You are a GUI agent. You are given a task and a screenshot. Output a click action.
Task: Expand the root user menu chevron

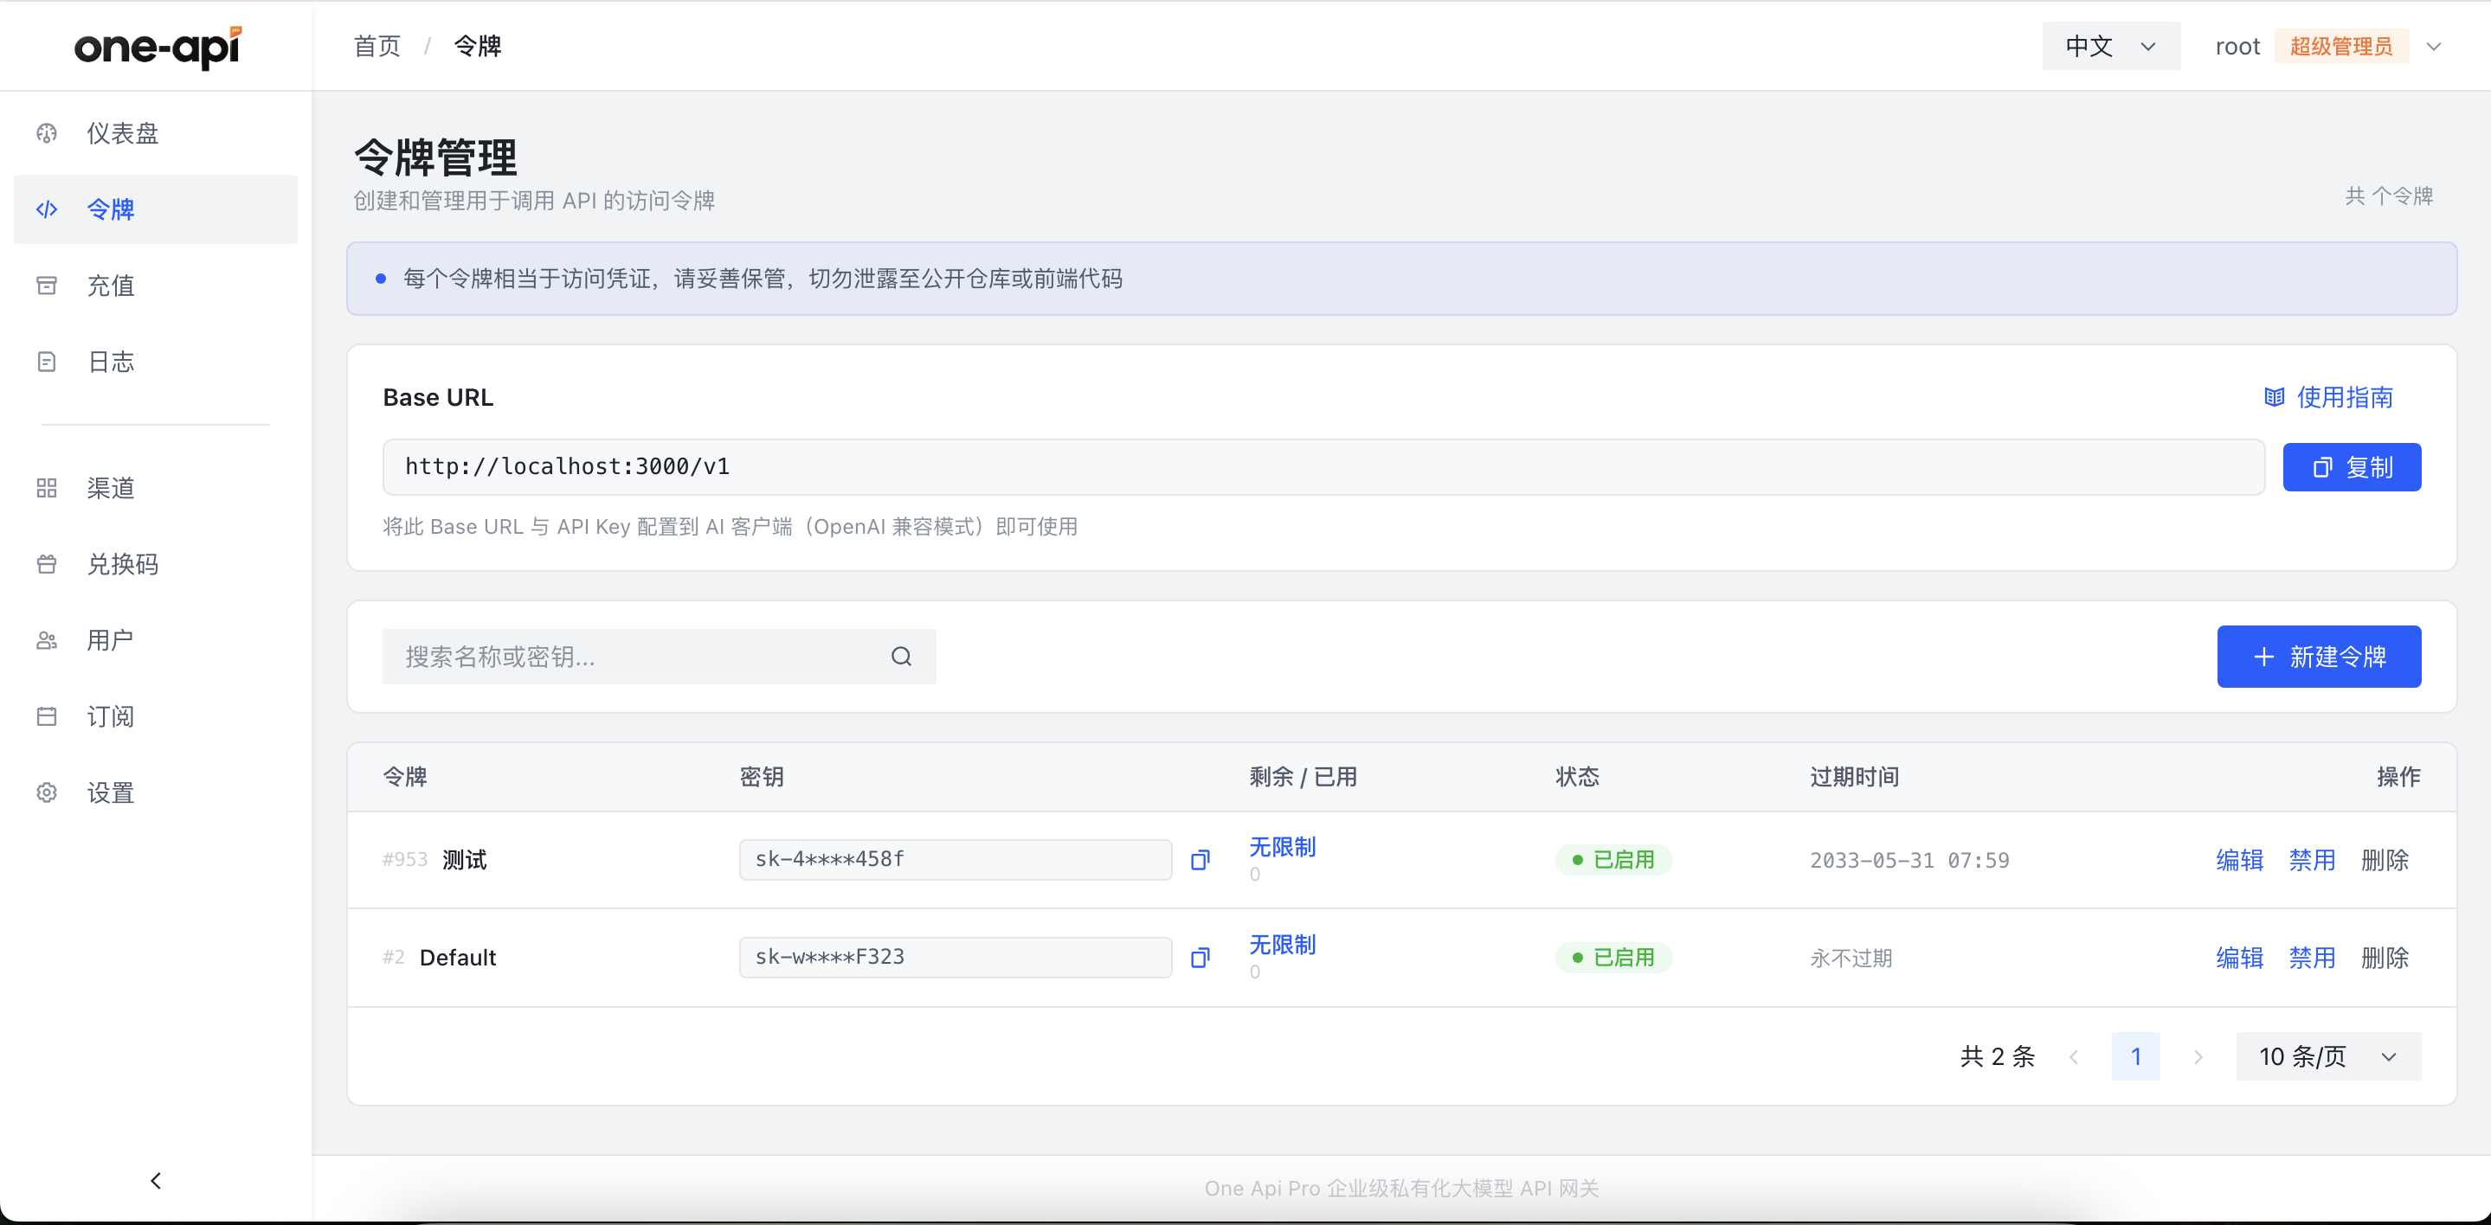[2434, 47]
